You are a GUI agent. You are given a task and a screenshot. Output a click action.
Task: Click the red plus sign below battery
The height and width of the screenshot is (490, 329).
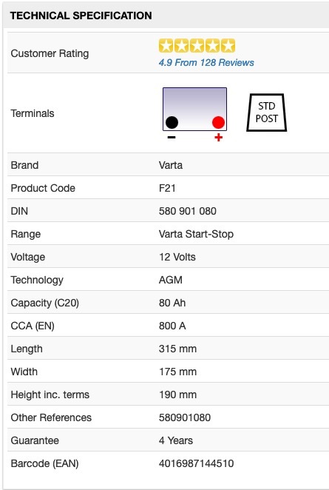point(219,137)
